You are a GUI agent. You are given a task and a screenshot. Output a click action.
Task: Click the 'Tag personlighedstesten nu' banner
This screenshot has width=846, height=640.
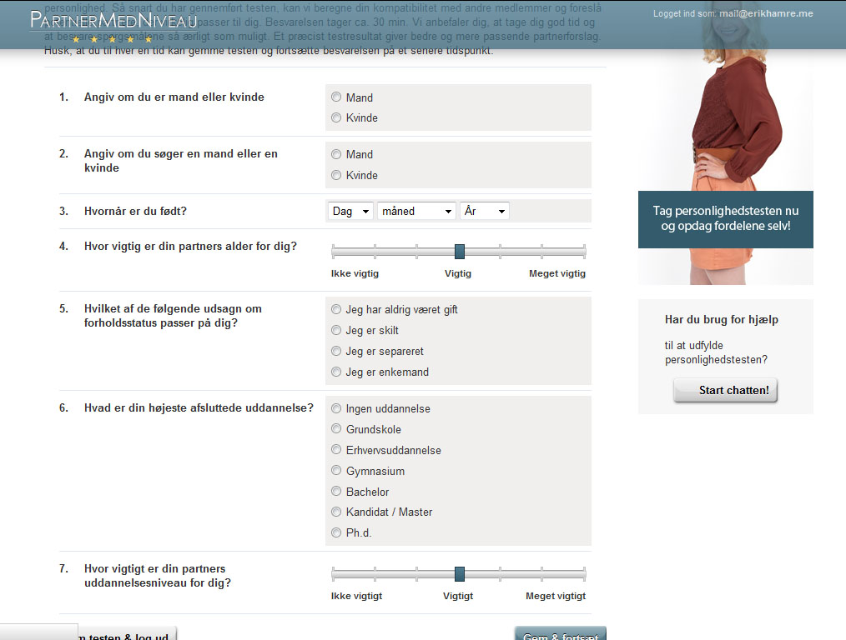pos(725,219)
